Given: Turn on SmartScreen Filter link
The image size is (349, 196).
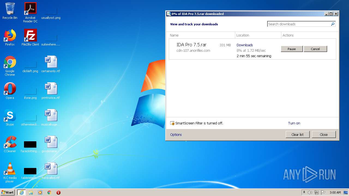Looking at the screenshot, I should (294, 123).
